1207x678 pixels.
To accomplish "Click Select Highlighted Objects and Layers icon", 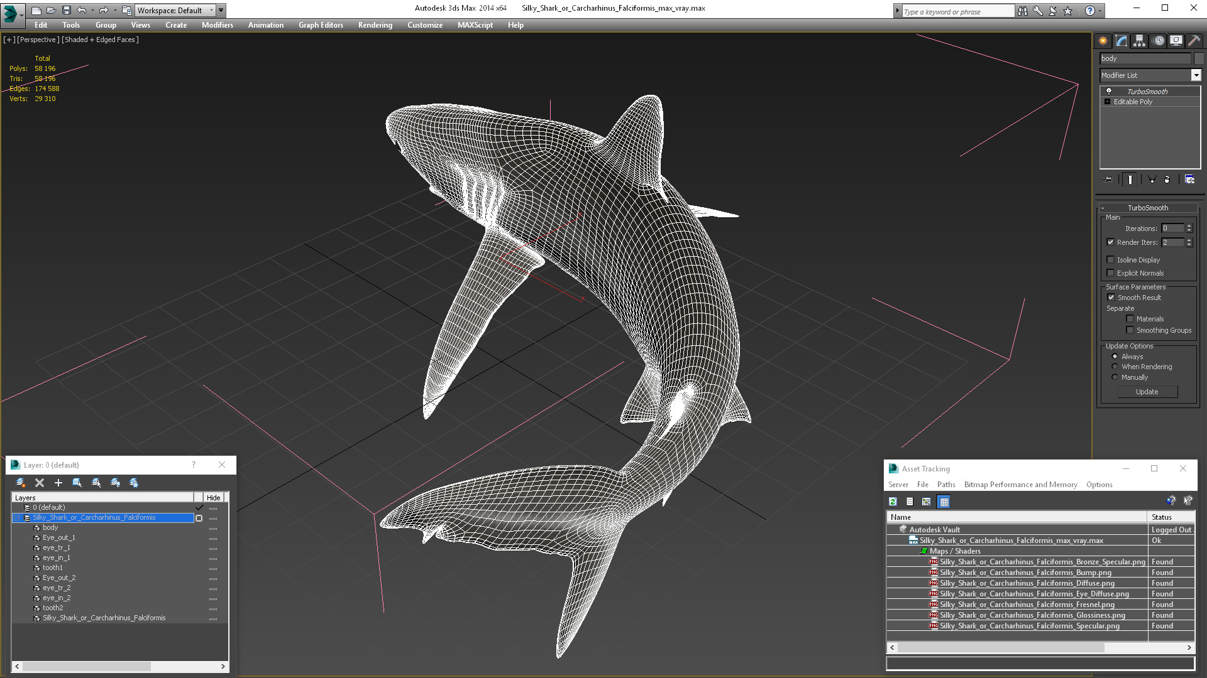I will (x=77, y=483).
